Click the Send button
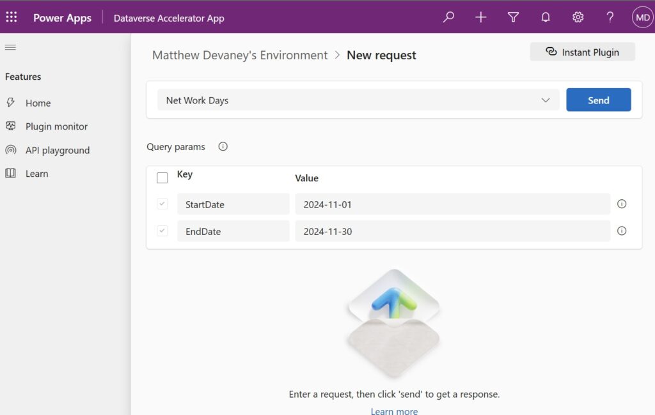The height and width of the screenshot is (415, 655). pyautogui.click(x=598, y=100)
